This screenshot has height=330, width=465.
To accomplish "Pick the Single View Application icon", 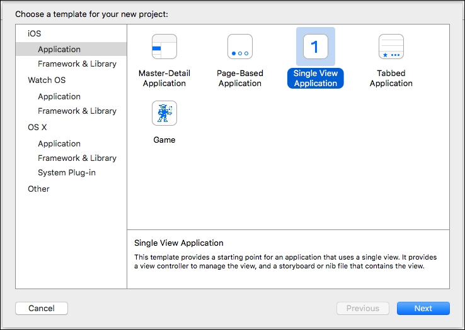I will click(316, 47).
